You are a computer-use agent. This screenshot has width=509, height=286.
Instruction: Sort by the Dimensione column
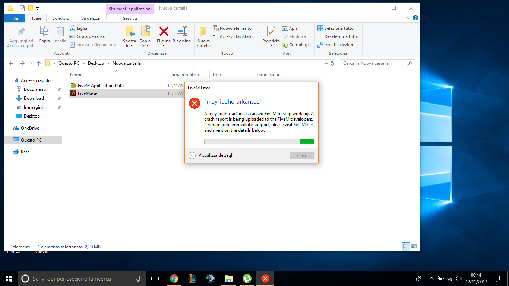269,75
